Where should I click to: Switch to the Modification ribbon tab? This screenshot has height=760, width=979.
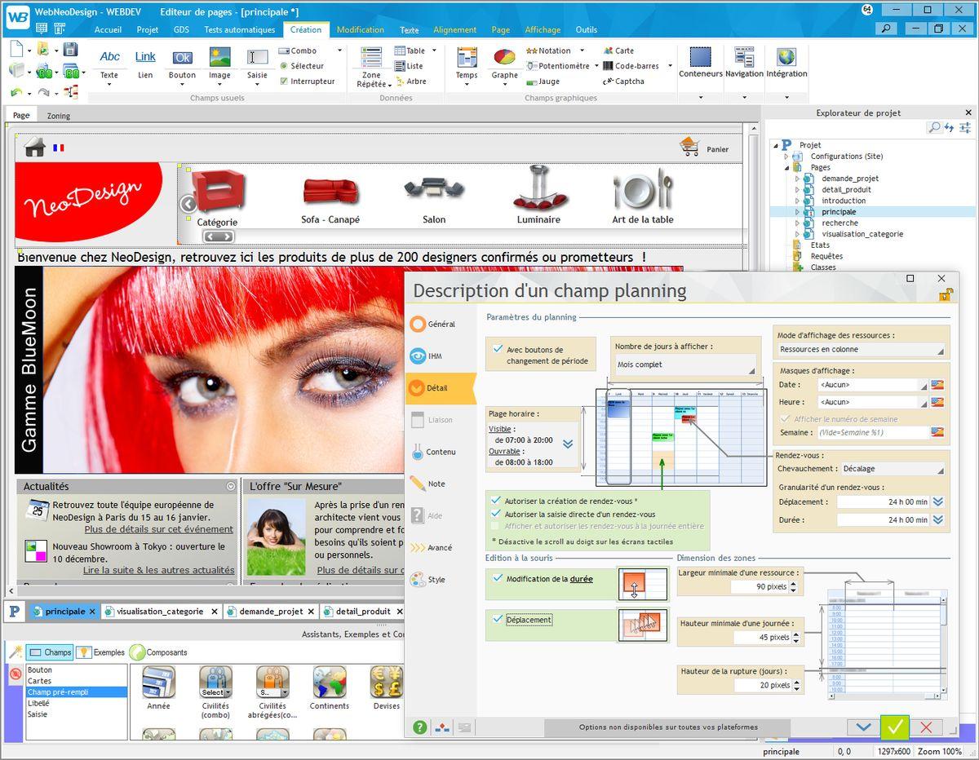point(360,29)
